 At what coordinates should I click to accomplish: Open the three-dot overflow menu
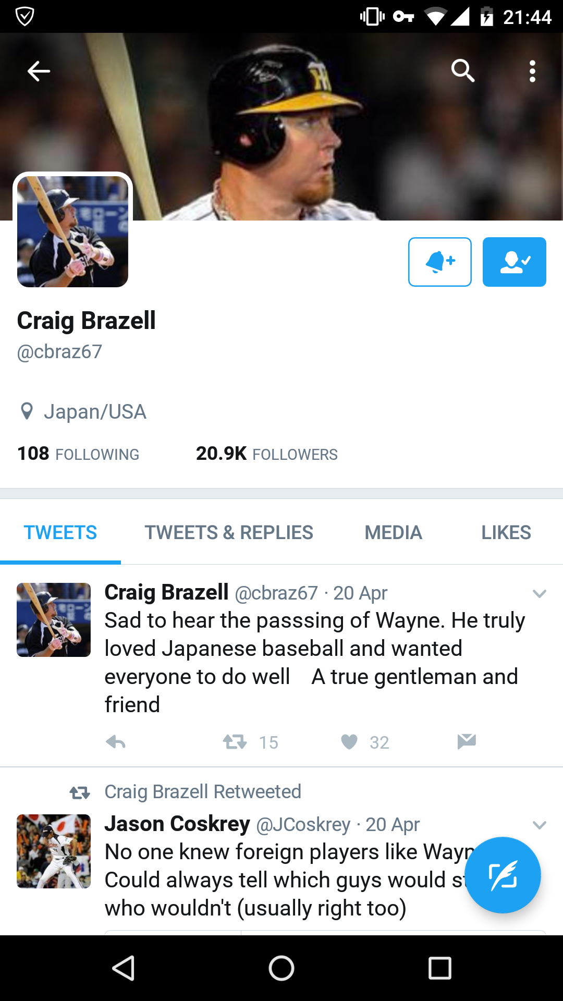tap(532, 71)
